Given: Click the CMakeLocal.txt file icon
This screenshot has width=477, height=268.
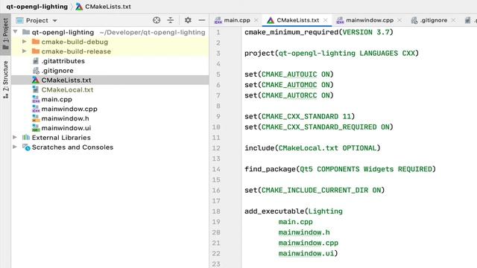Looking at the screenshot, I should pyautogui.click(x=36, y=89).
